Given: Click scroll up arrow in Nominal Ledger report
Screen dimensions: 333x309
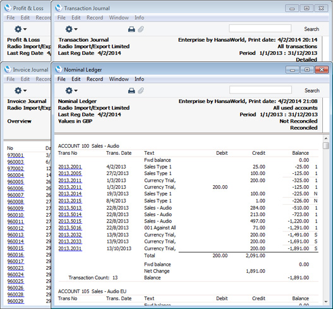Looking at the screenshot, I should 326,138.
